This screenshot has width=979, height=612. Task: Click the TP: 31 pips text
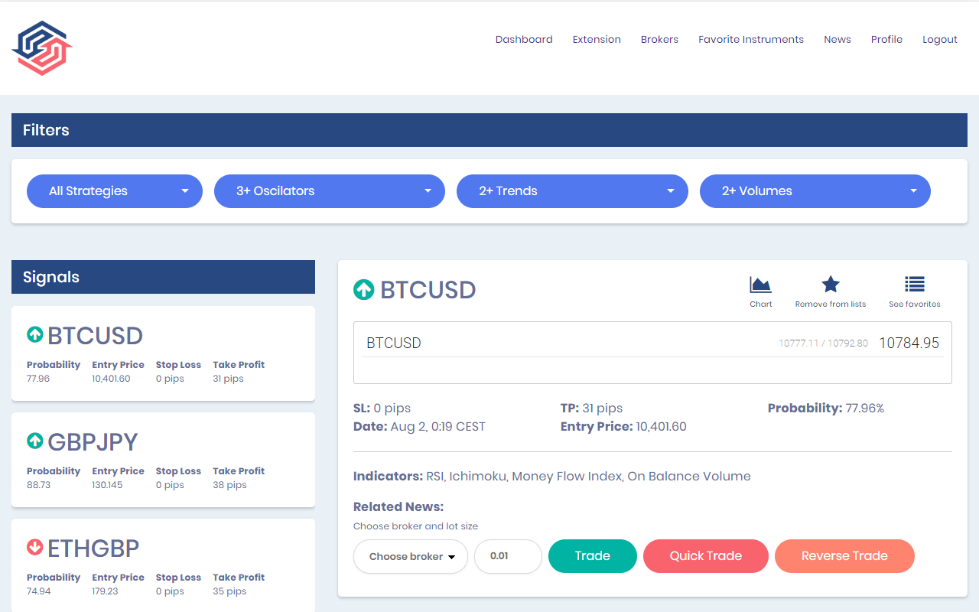(592, 409)
